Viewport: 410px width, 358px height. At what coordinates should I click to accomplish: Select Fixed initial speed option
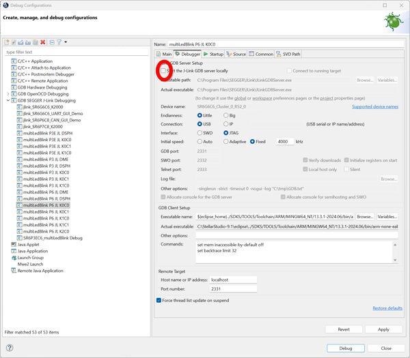(x=252, y=141)
